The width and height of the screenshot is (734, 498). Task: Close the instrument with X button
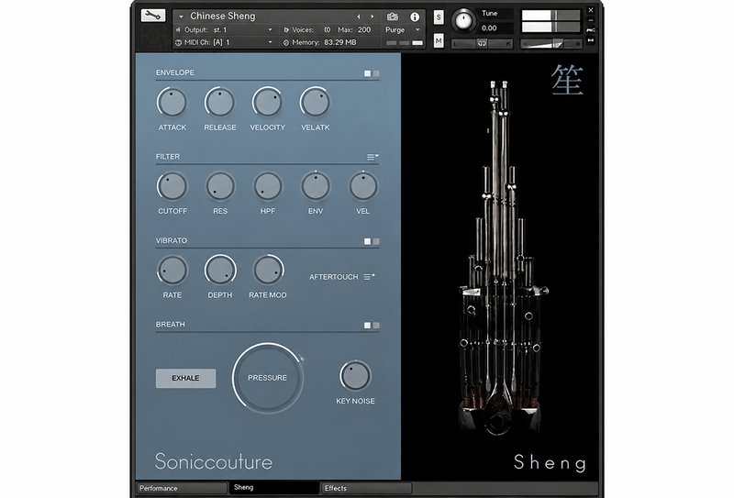(x=591, y=10)
